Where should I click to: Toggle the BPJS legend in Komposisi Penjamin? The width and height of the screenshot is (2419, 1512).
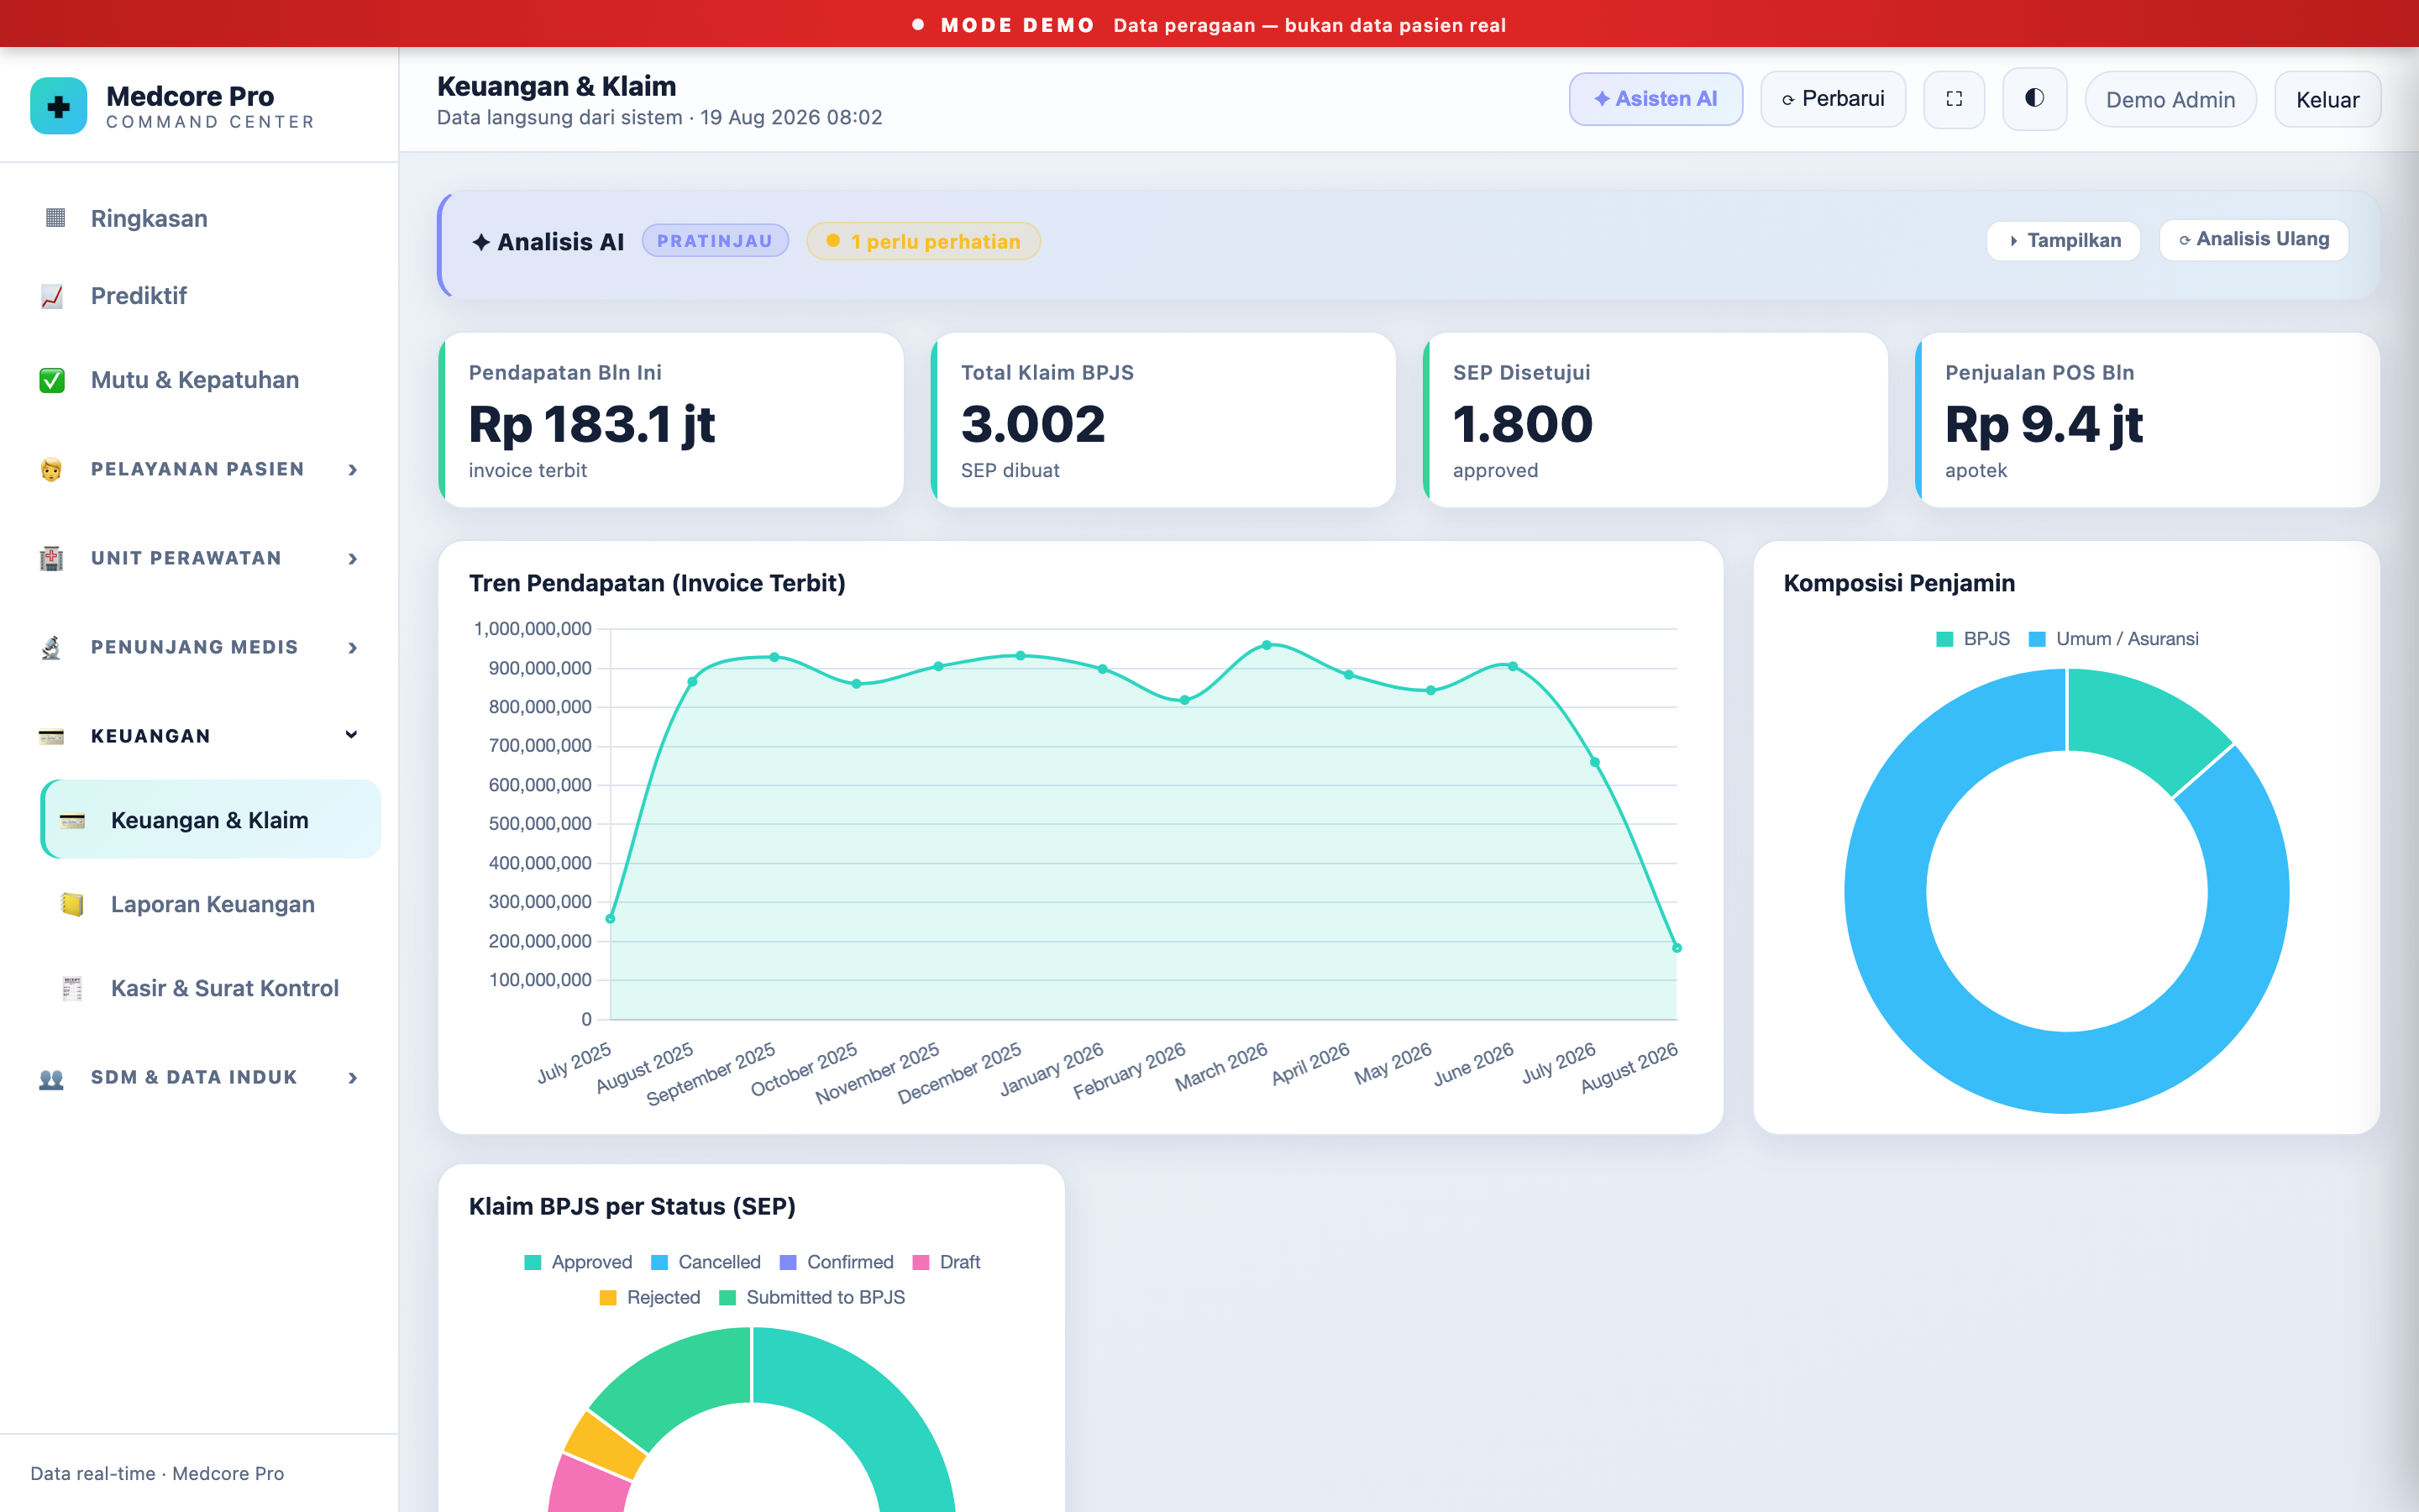click(x=1972, y=639)
